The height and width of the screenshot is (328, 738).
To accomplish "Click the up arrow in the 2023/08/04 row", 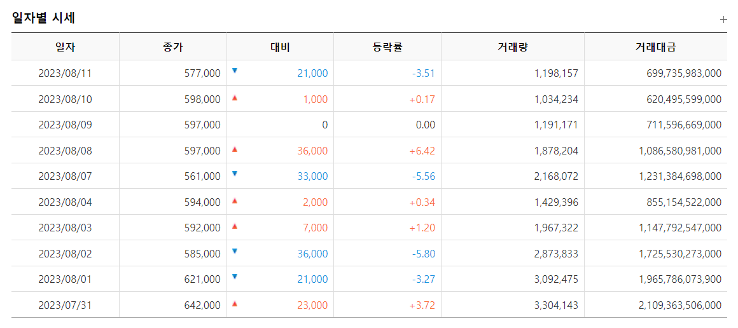I will [x=235, y=200].
